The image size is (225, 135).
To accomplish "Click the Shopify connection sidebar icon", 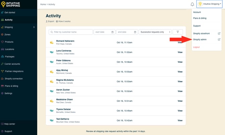I will pyautogui.click(x=2, y=79).
